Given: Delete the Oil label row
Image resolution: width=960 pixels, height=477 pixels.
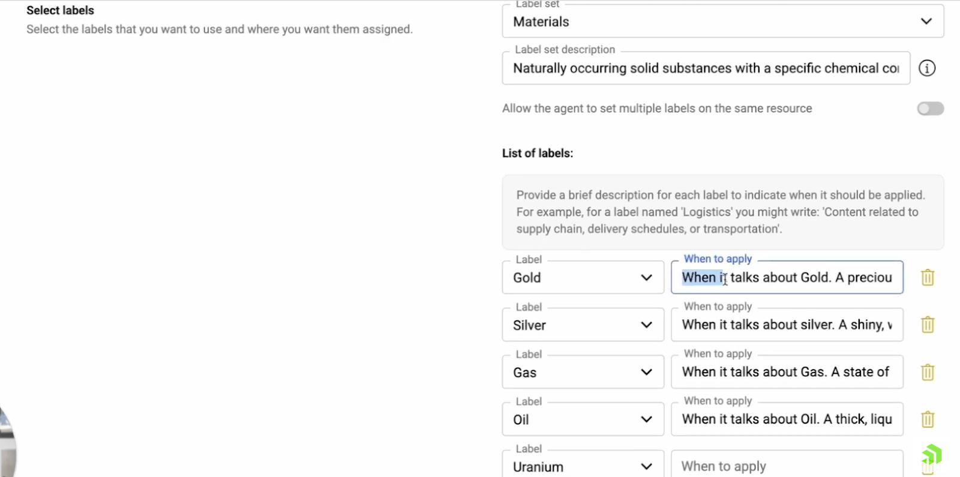Looking at the screenshot, I should (x=928, y=419).
